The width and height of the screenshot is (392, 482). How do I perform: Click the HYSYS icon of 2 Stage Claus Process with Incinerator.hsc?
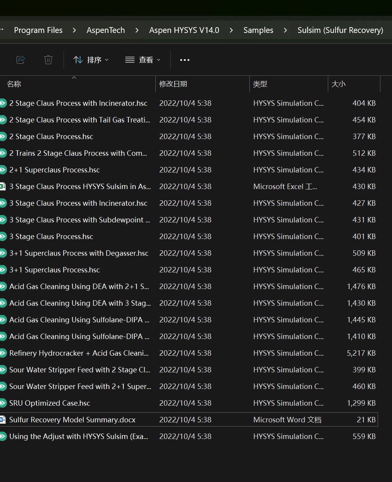click(3, 103)
